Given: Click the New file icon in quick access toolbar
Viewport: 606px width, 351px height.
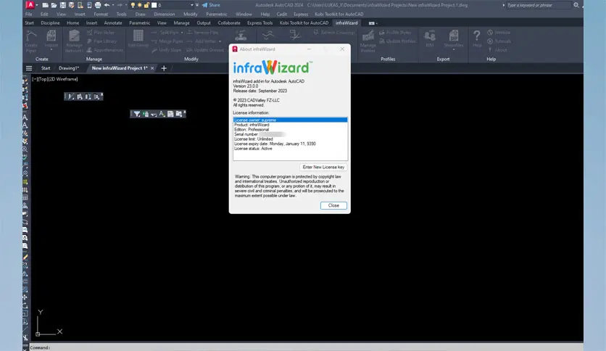Looking at the screenshot, I should [45, 5].
